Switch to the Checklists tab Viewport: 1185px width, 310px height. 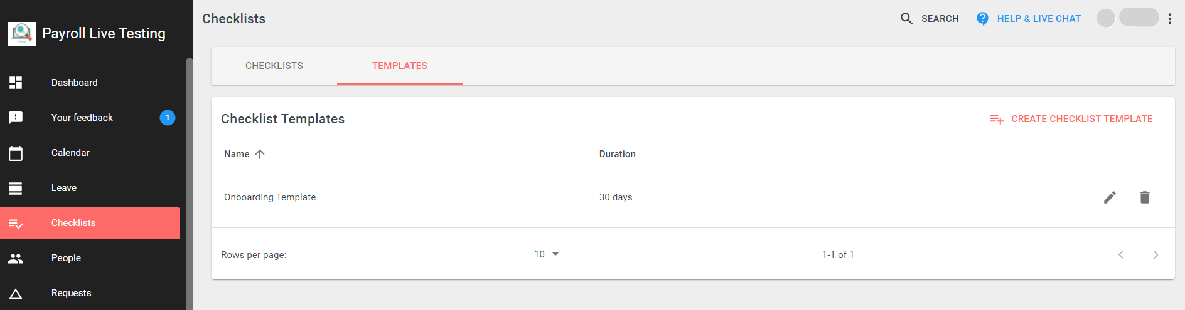(x=274, y=66)
